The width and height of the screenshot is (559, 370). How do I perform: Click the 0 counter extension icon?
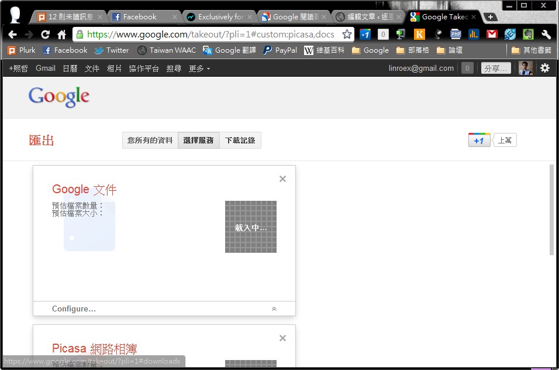383,35
